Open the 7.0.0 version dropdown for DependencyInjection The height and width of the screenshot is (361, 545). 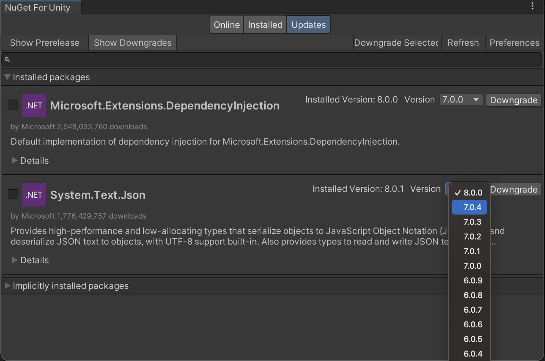point(461,100)
